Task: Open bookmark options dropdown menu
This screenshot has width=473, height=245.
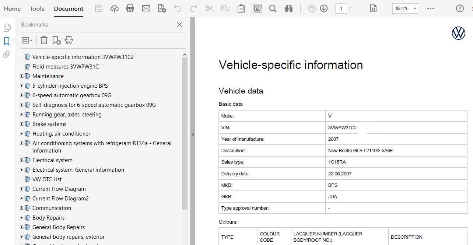Action: pyautogui.click(x=27, y=40)
